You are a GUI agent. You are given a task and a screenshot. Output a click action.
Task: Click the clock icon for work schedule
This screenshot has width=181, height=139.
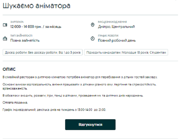coord(93,39)
